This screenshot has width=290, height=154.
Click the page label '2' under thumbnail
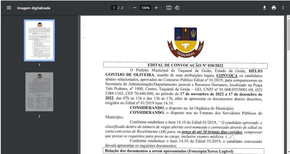tap(39, 116)
